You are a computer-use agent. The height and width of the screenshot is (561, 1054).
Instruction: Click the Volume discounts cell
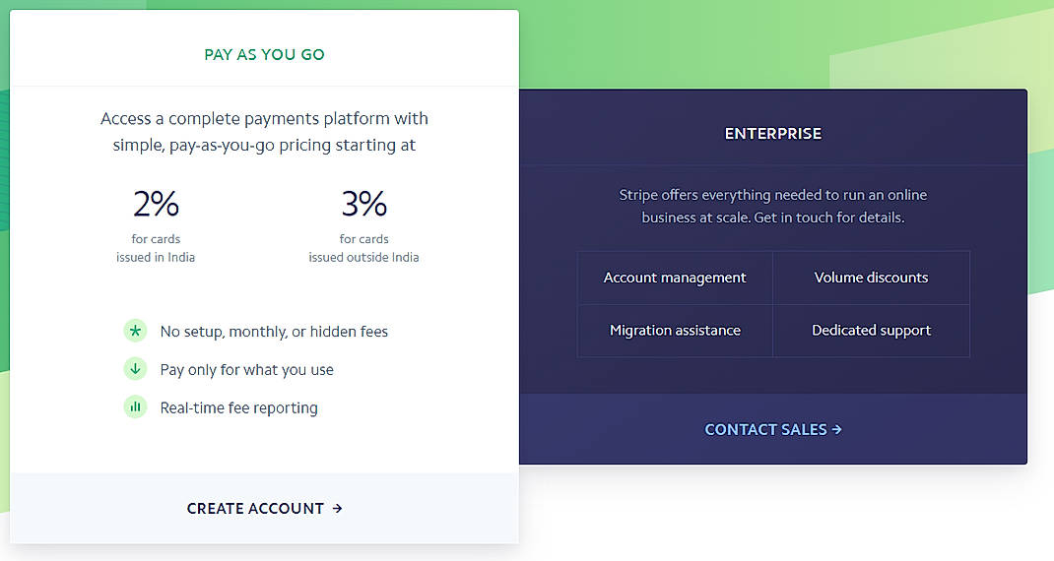[x=871, y=278]
